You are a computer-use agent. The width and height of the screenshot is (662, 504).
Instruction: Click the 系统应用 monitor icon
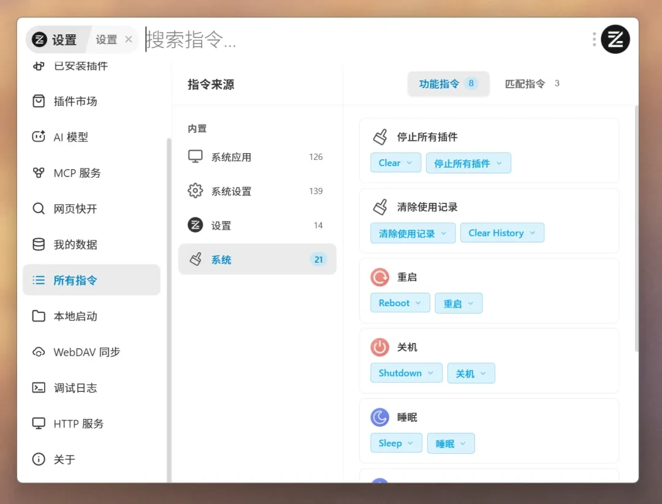195,157
